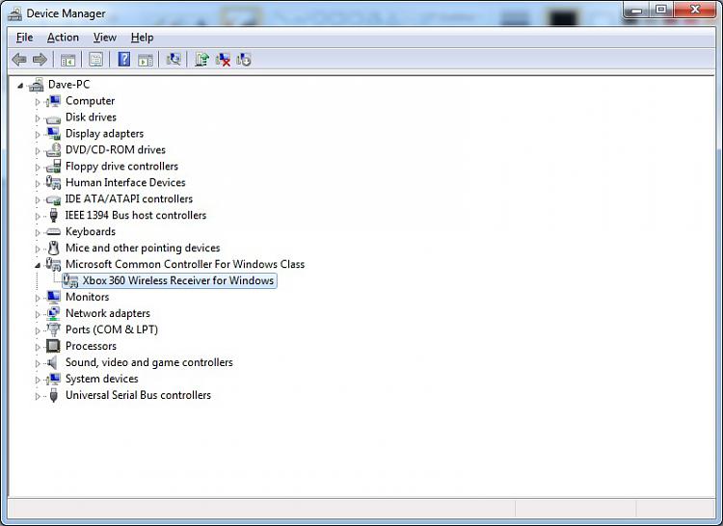Open the Action menu

pos(63,38)
